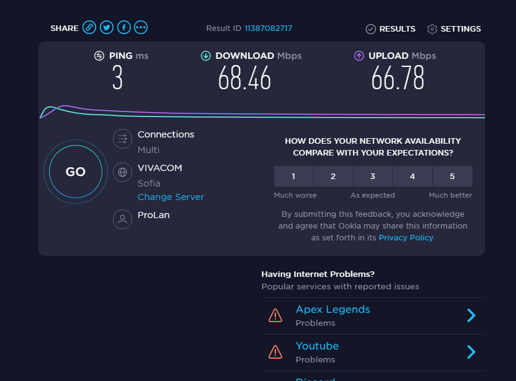Click the VIVACOM server globe icon
Screen dimensions: 516x381
(122, 172)
